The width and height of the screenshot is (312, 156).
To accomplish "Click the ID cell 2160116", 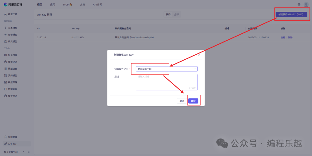I will pos(41,37).
